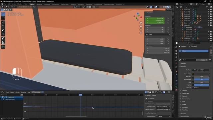Select Wireframe viewport shading icon

pos(164,7)
